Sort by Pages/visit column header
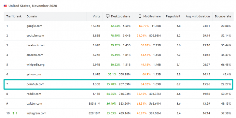The width and height of the screenshot is (236, 118). (x=173, y=16)
